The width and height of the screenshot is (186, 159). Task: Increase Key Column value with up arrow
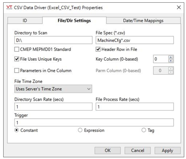[171, 57]
